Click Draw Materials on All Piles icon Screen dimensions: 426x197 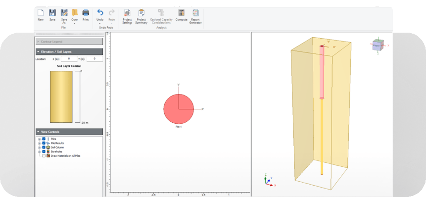click(x=48, y=156)
